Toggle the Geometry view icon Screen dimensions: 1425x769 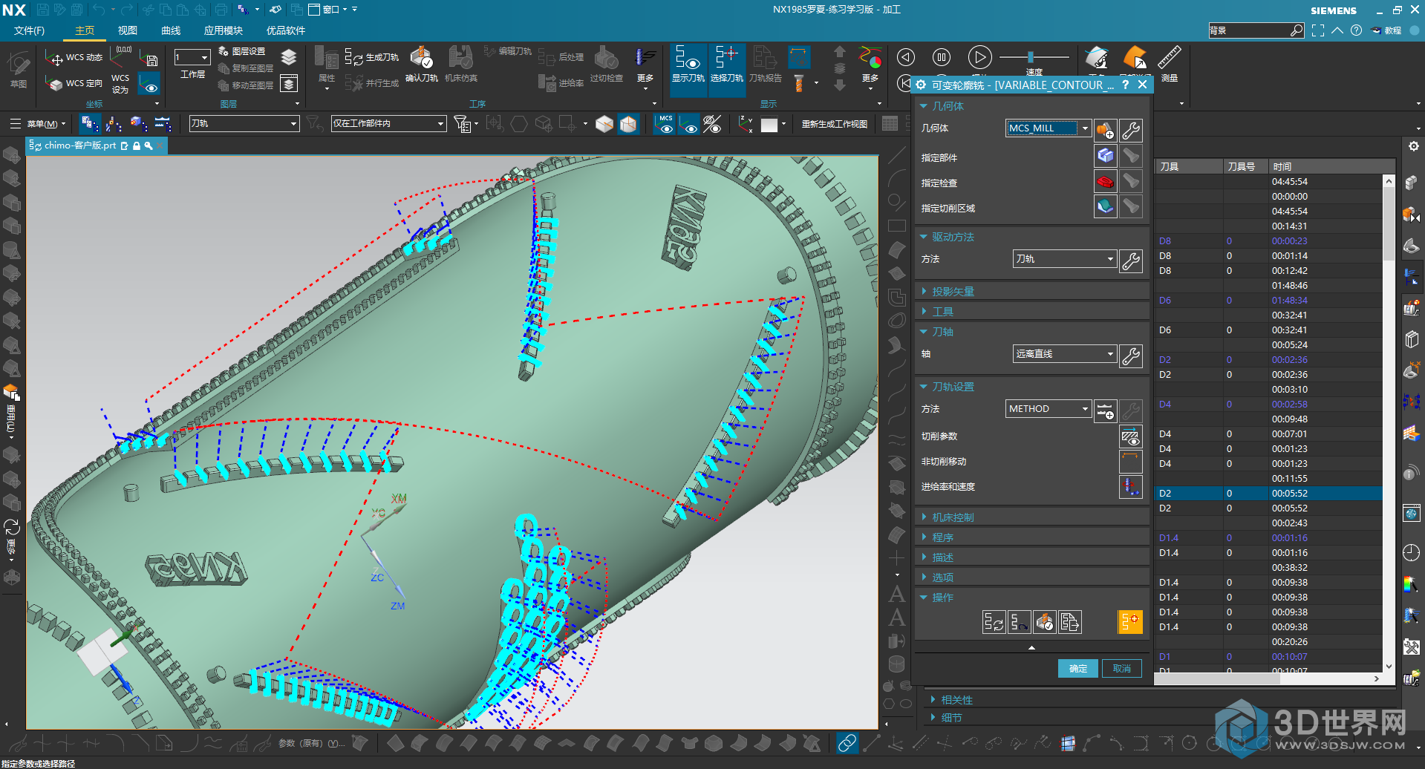[x=138, y=124]
